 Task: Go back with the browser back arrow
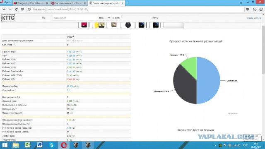[4, 10]
